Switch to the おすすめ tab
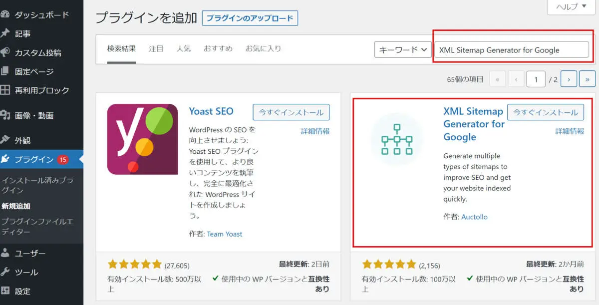 (x=218, y=49)
